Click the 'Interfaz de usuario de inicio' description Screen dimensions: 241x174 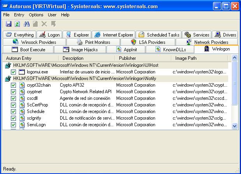pos(87,72)
